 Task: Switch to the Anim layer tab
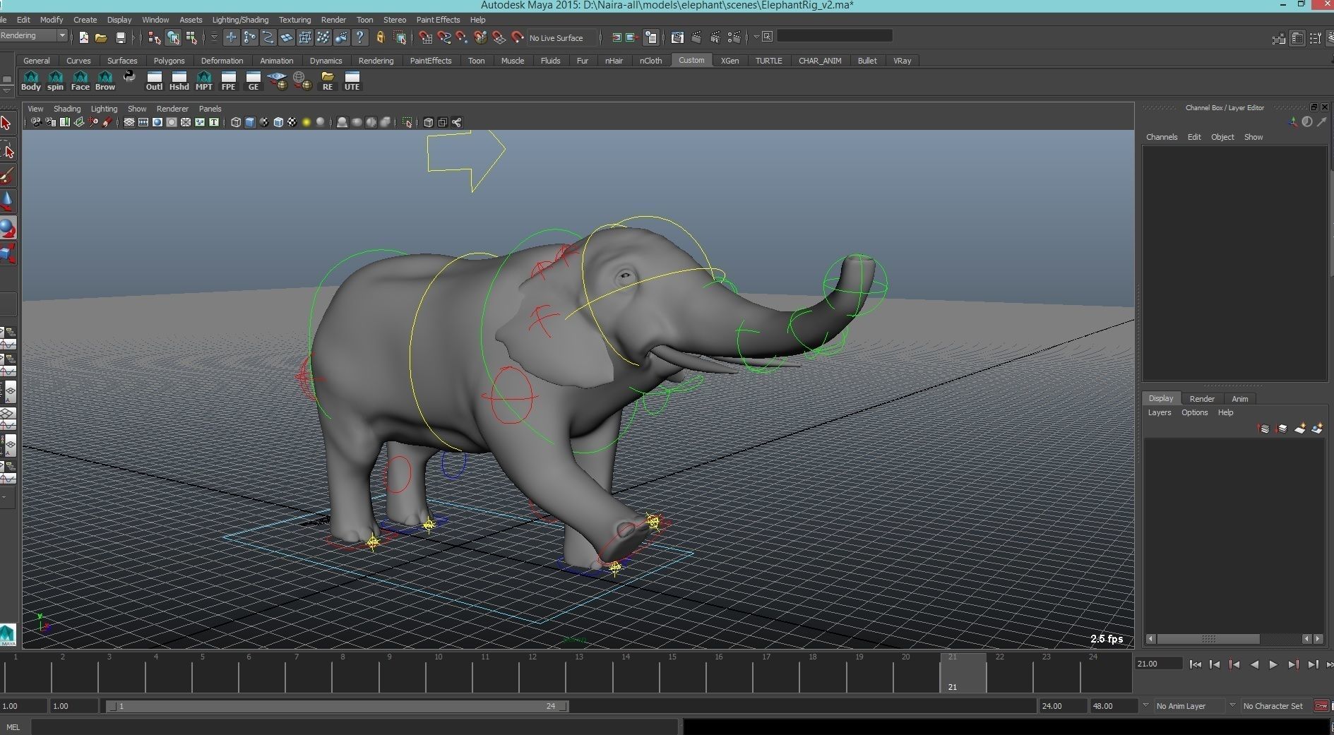coord(1240,399)
